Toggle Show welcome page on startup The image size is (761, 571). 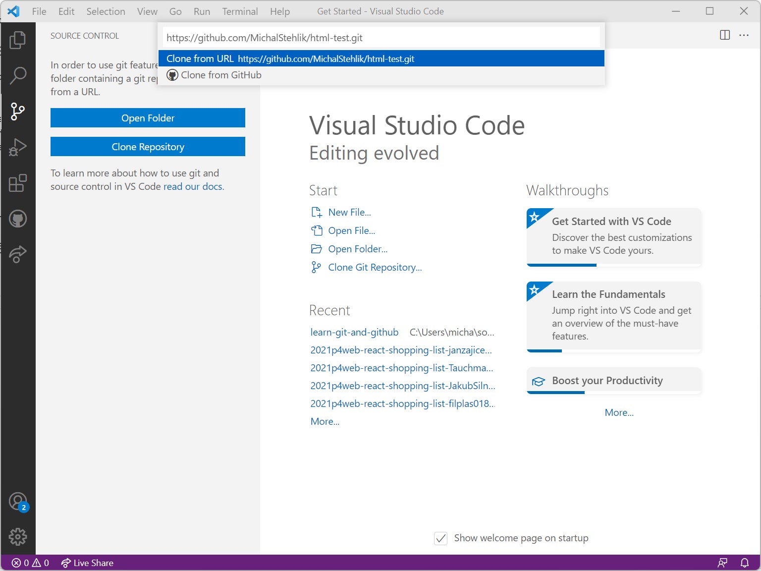pos(440,538)
